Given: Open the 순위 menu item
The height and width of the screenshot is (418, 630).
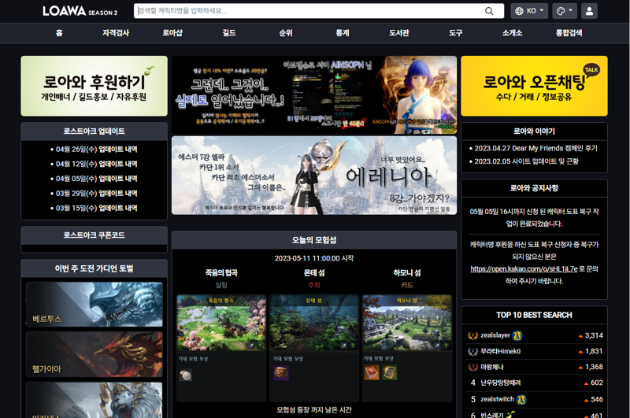Looking at the screenshot, I should point(286,33).
